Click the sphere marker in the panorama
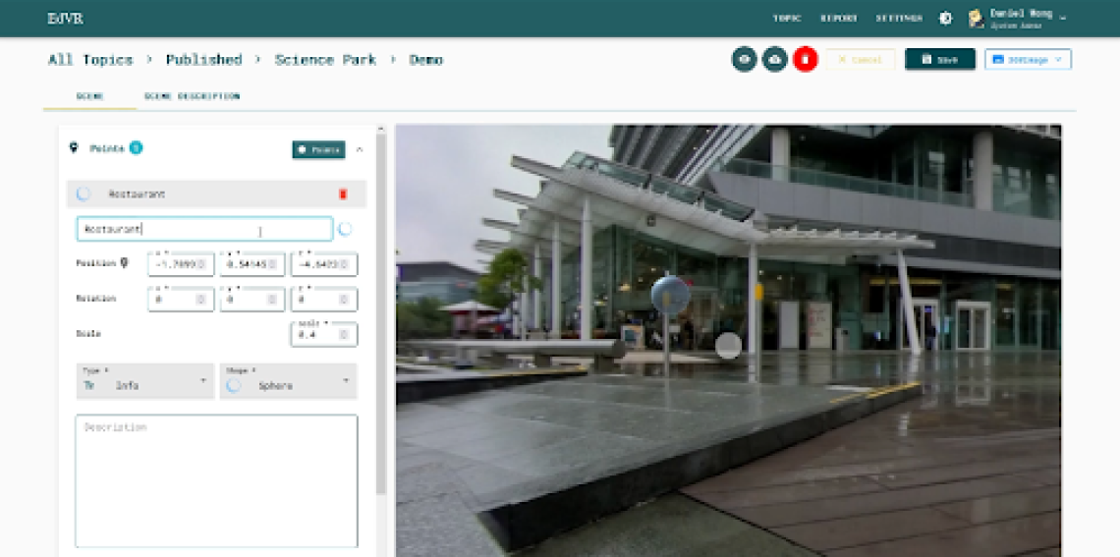Viewport: 1120px width, 557px height. click(x=669, y=295)
